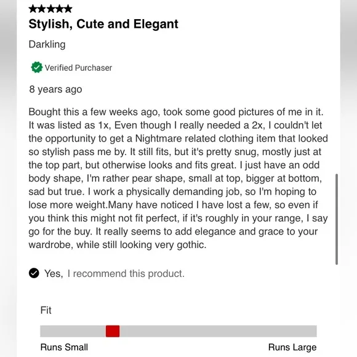Screen dimensions: 357x357
Task: Click the fourth star of the rating
Action: tap(59, 9)
